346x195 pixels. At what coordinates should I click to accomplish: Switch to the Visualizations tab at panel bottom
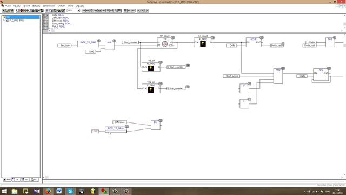tap(25, 179)
